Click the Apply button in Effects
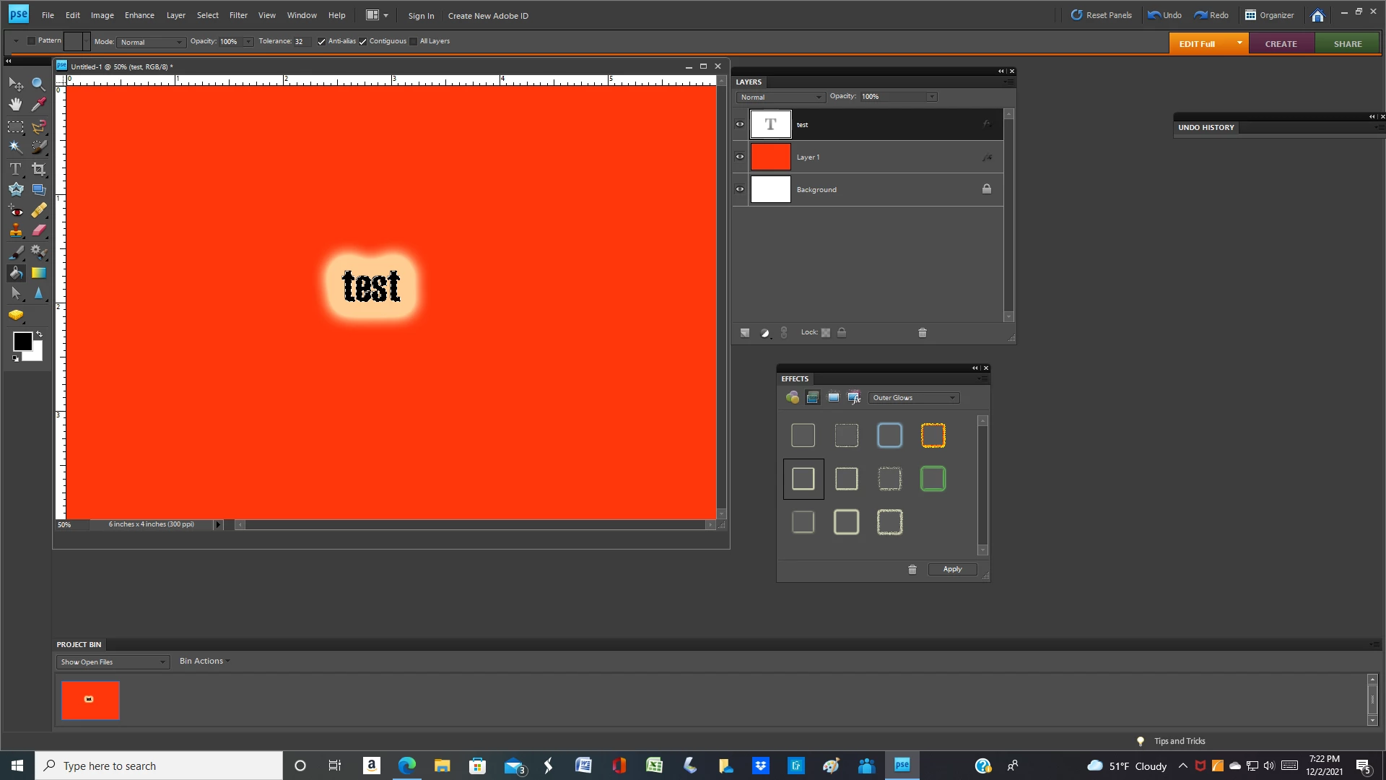The image size is (1386, 780). (x=952, y=569)
